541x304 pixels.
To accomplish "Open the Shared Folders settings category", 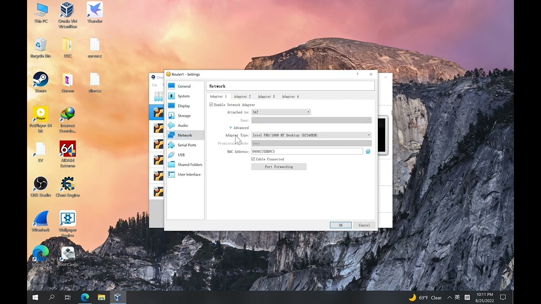I will (185, 165).
